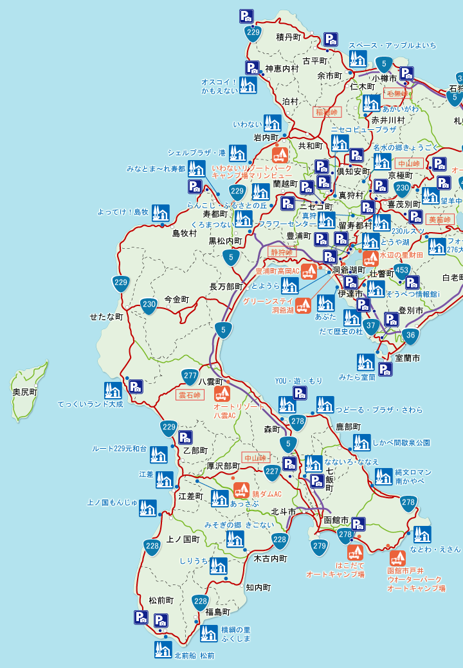Select the しかべ間歇泉公園 station icon
The height and width of the screenshot is (668, 463).
(362, 442)
